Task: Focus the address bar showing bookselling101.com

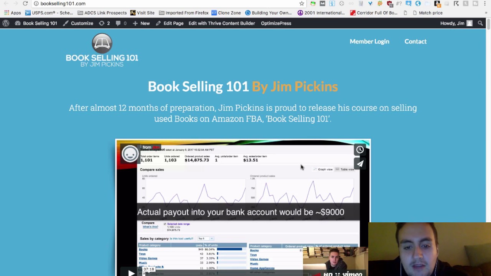Action: [x=165, y=3]
